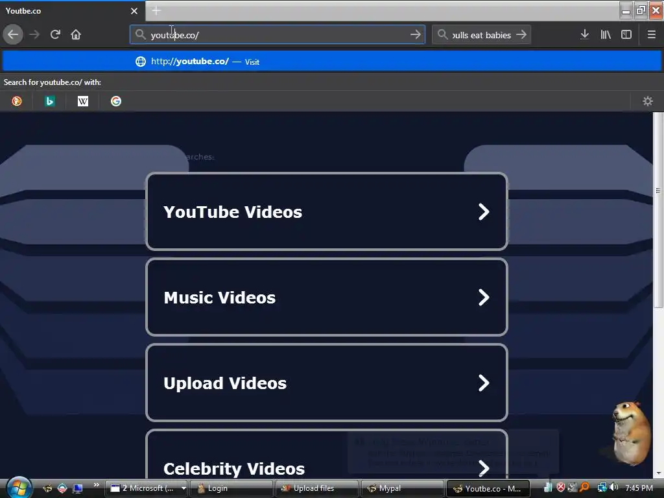Click the 7:45 PM system clock
Screen dimensions: 664x498
point(639,488)
